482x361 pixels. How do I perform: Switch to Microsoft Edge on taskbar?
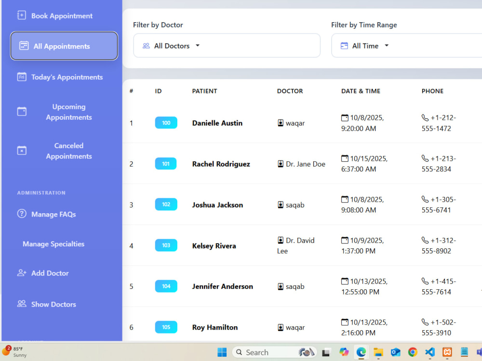pos(361,352)
